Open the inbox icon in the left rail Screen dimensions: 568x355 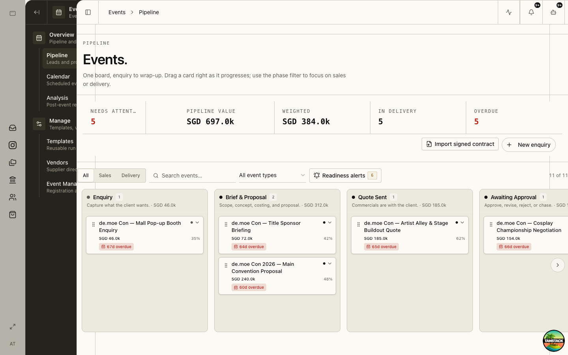pyautogui.click(x=13, y=128)
